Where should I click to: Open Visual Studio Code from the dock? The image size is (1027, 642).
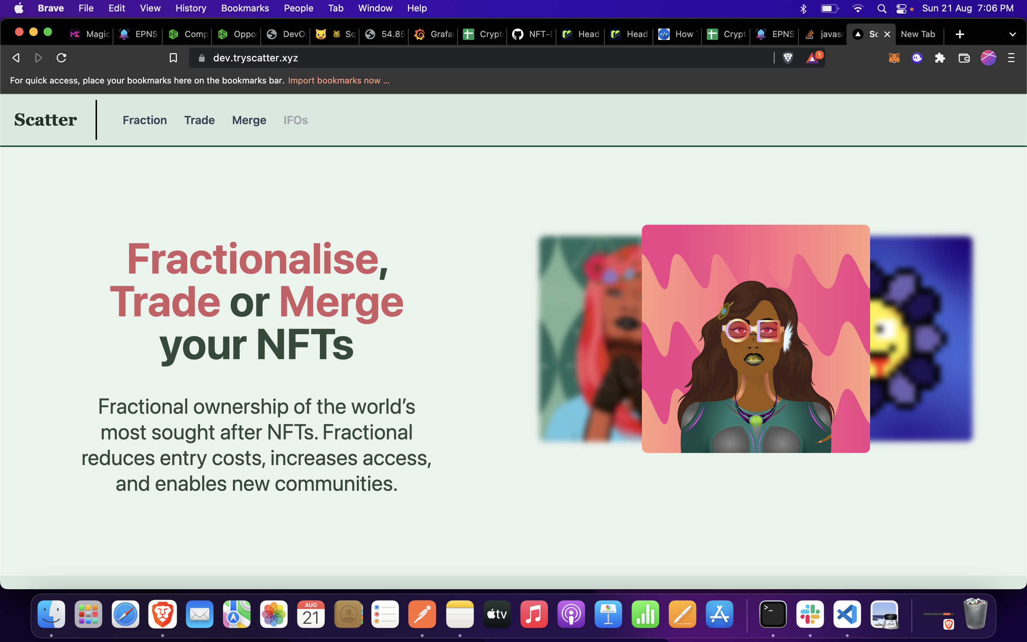[847, 615]
